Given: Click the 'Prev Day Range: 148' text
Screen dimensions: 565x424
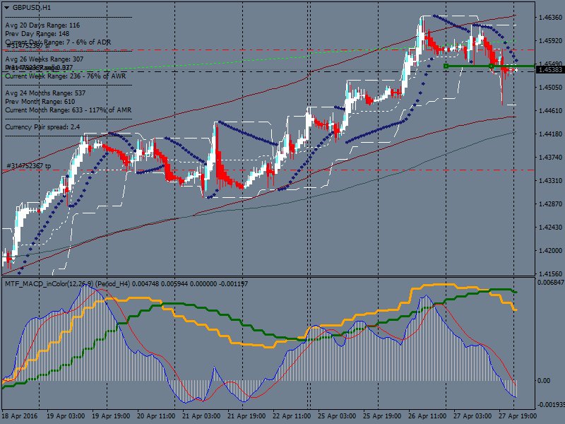Looking at the screenshot, I should point(37,34).
